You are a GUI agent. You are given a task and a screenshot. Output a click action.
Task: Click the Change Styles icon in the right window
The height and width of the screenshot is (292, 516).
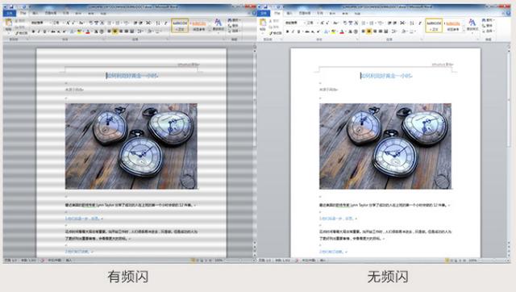pyautogui.click(x=472, y=25)
